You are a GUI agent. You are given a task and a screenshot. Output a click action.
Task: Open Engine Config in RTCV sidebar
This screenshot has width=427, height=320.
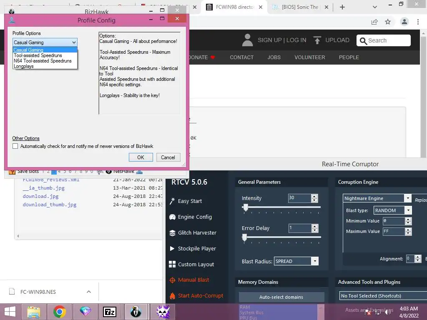pyautogui.click(x=190, y=217)
